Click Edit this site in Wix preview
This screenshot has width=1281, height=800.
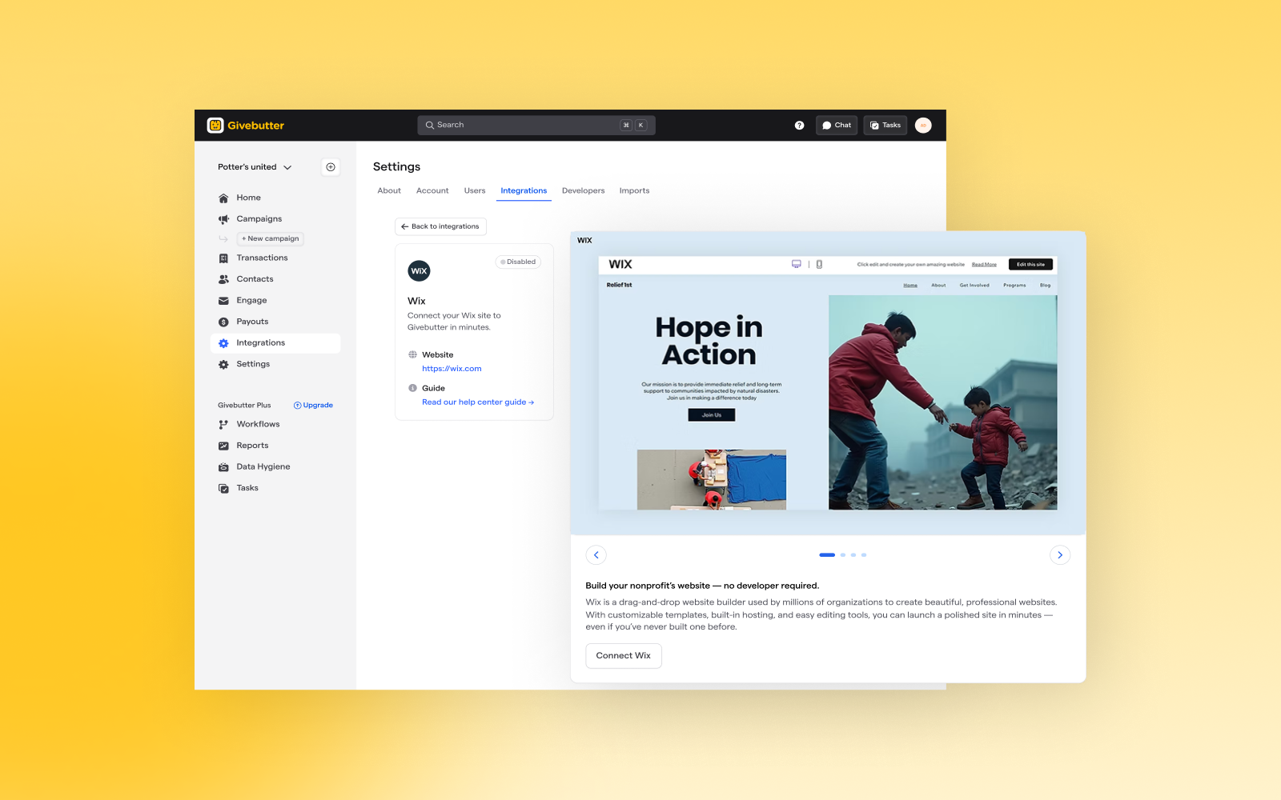click(x=1030, y=264)
